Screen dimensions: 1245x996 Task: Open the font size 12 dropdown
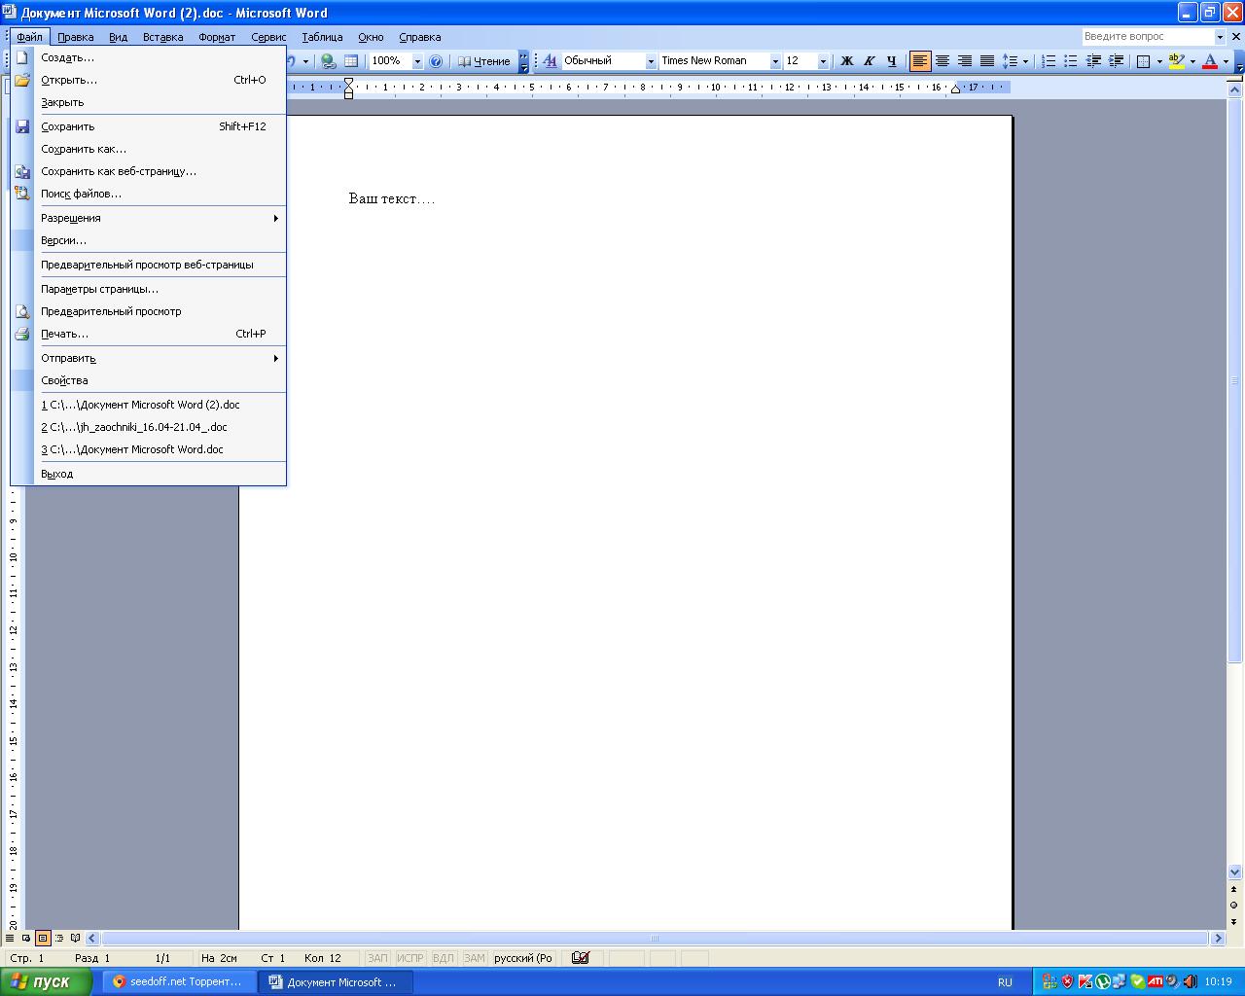pos(823,61)
